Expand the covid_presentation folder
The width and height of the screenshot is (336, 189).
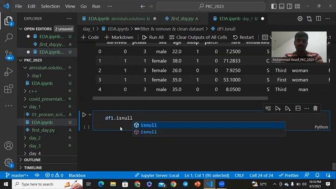point(25,99)
